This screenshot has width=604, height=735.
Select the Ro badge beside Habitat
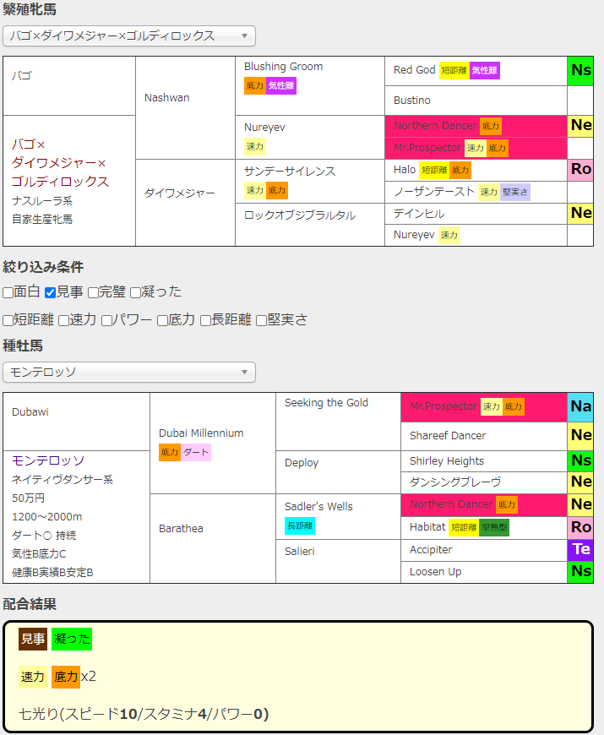coord(581,527)
